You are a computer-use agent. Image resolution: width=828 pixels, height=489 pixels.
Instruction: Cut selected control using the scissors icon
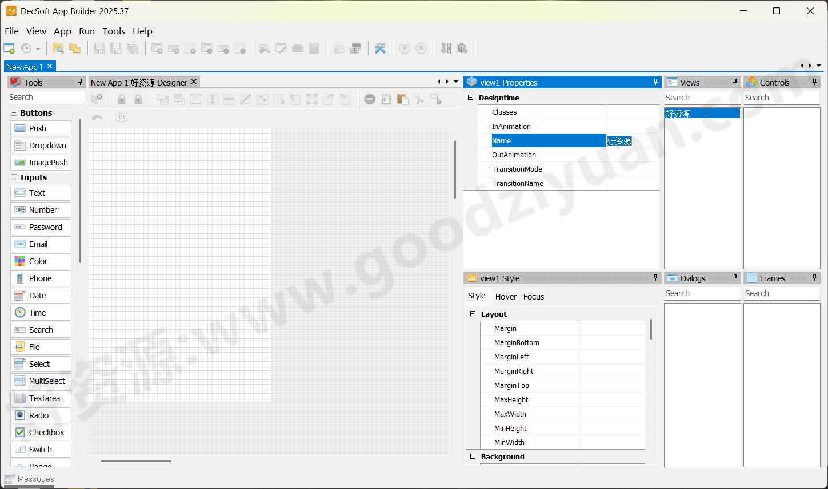tap(419, 99)
